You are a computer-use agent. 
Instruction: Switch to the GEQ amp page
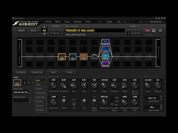[x=40, y=85]
